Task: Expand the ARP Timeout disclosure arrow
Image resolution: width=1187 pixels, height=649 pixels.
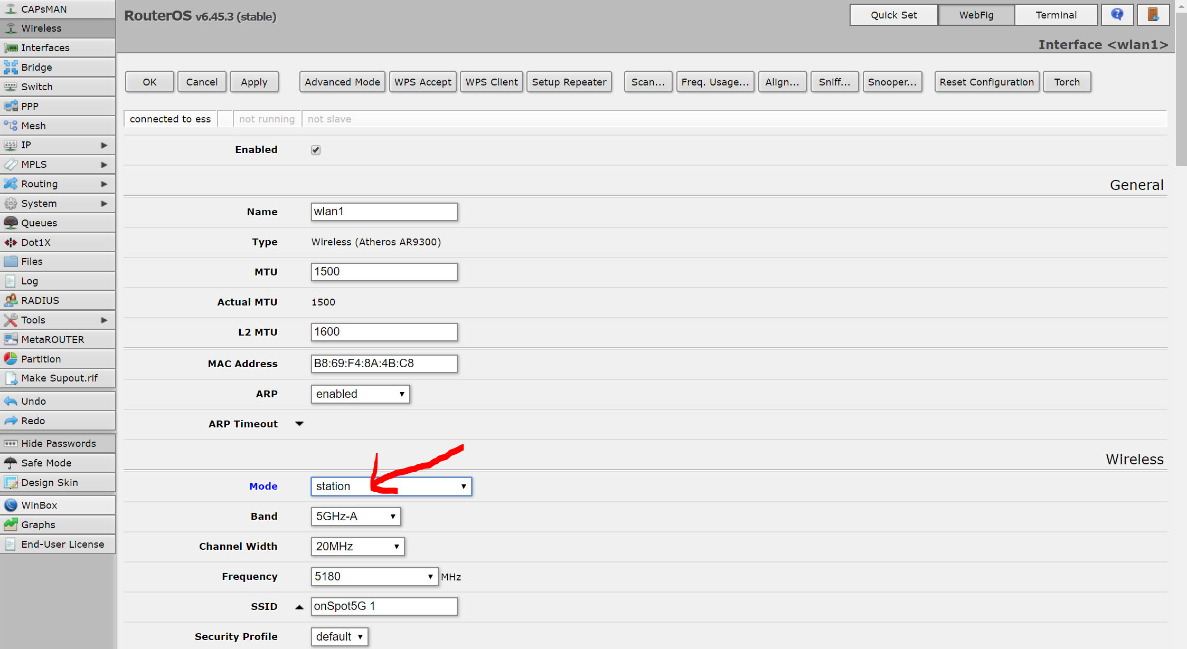Action: pyautogui.click(x=299, y=424)
